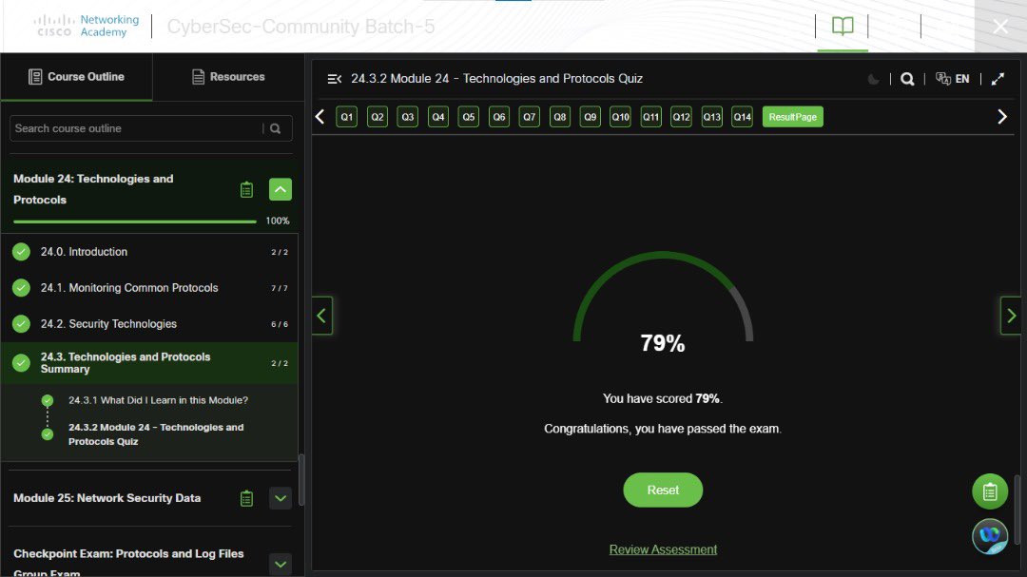This screenshot has height=577, width=1027.
Task: Expand Module 25: Network Security Data chevron
Action: tap(281, 498)
